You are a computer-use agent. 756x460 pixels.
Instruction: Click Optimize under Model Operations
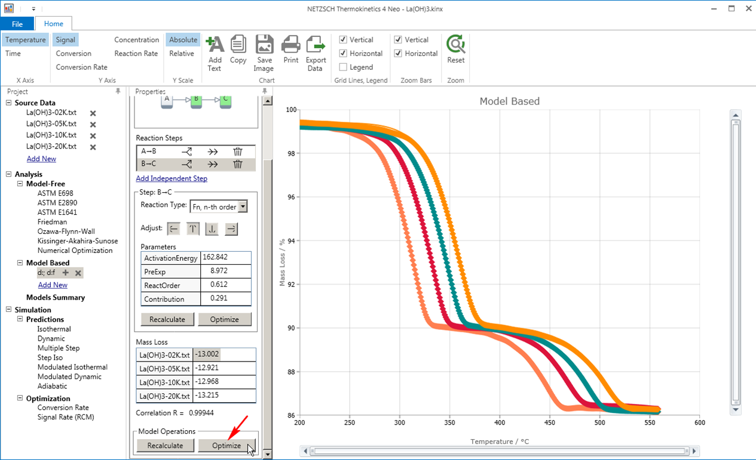(227, 446)
